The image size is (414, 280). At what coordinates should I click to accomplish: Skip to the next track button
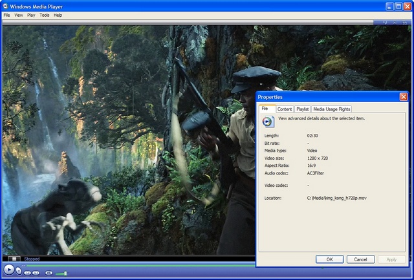click(36, 273)
